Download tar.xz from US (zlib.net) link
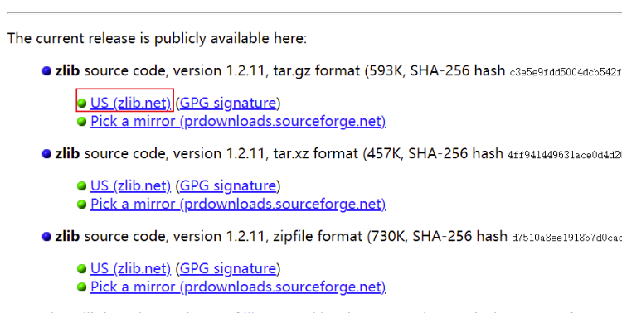 coord(130,185)
